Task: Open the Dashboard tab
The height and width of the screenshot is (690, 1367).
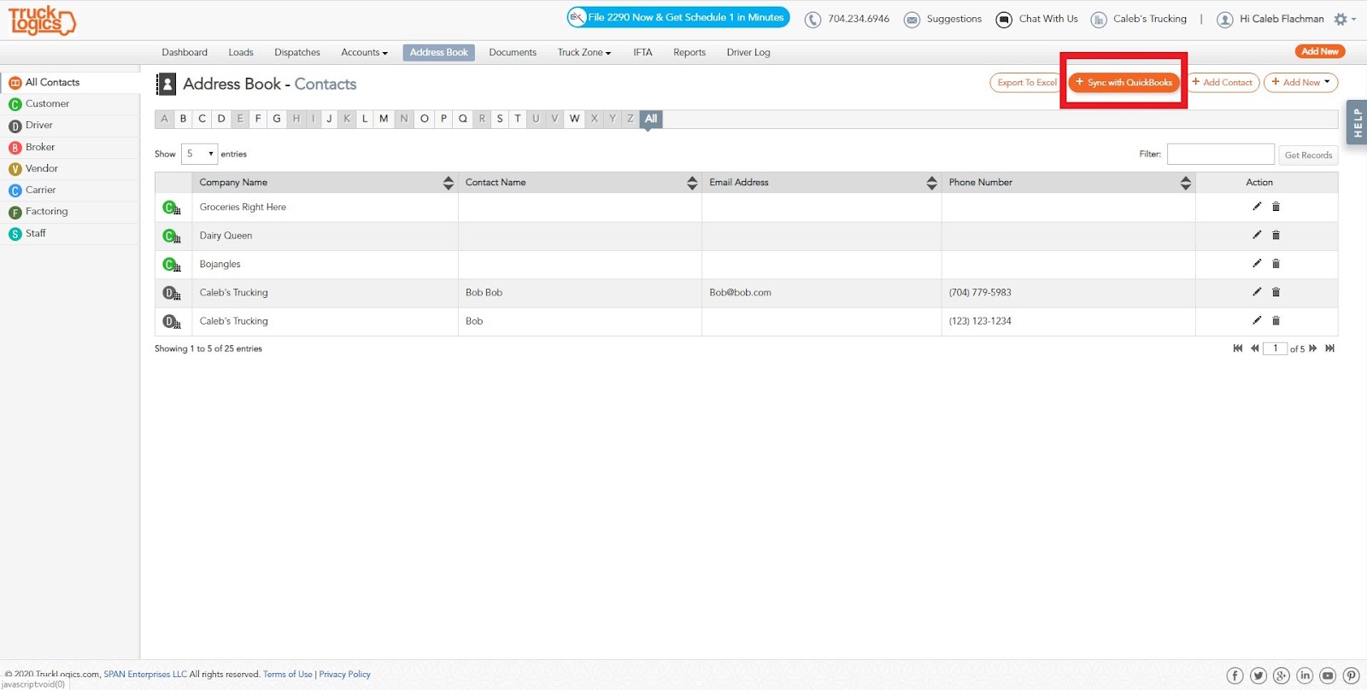Action: [x=185, y=53]
